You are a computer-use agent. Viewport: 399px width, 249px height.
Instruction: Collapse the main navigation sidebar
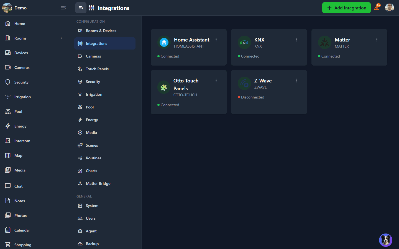click(x=63, y=8)
